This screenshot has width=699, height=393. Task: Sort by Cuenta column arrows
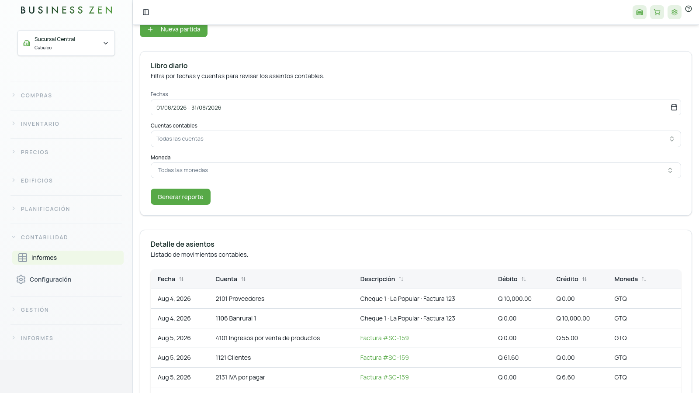pos(243,279)
